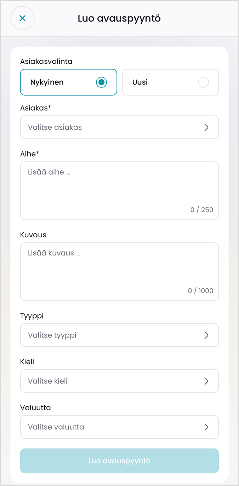Click the chevron arrow in the Tyyppi field
Viewport: 239px width, 486px height.
(206, 335)
